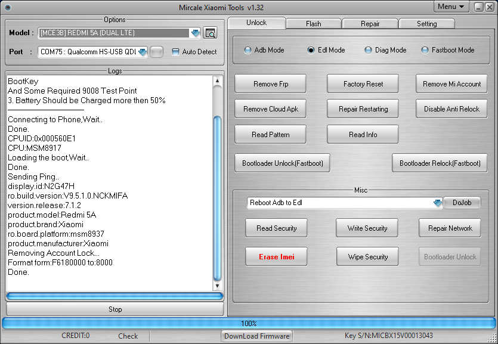Open the Model dropdown list
Viewport: 498px width, 344px height.
click(x=196, y=33)
